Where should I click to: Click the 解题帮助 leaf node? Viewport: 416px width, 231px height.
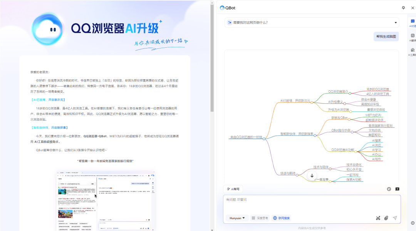click(x=374, y=135)
